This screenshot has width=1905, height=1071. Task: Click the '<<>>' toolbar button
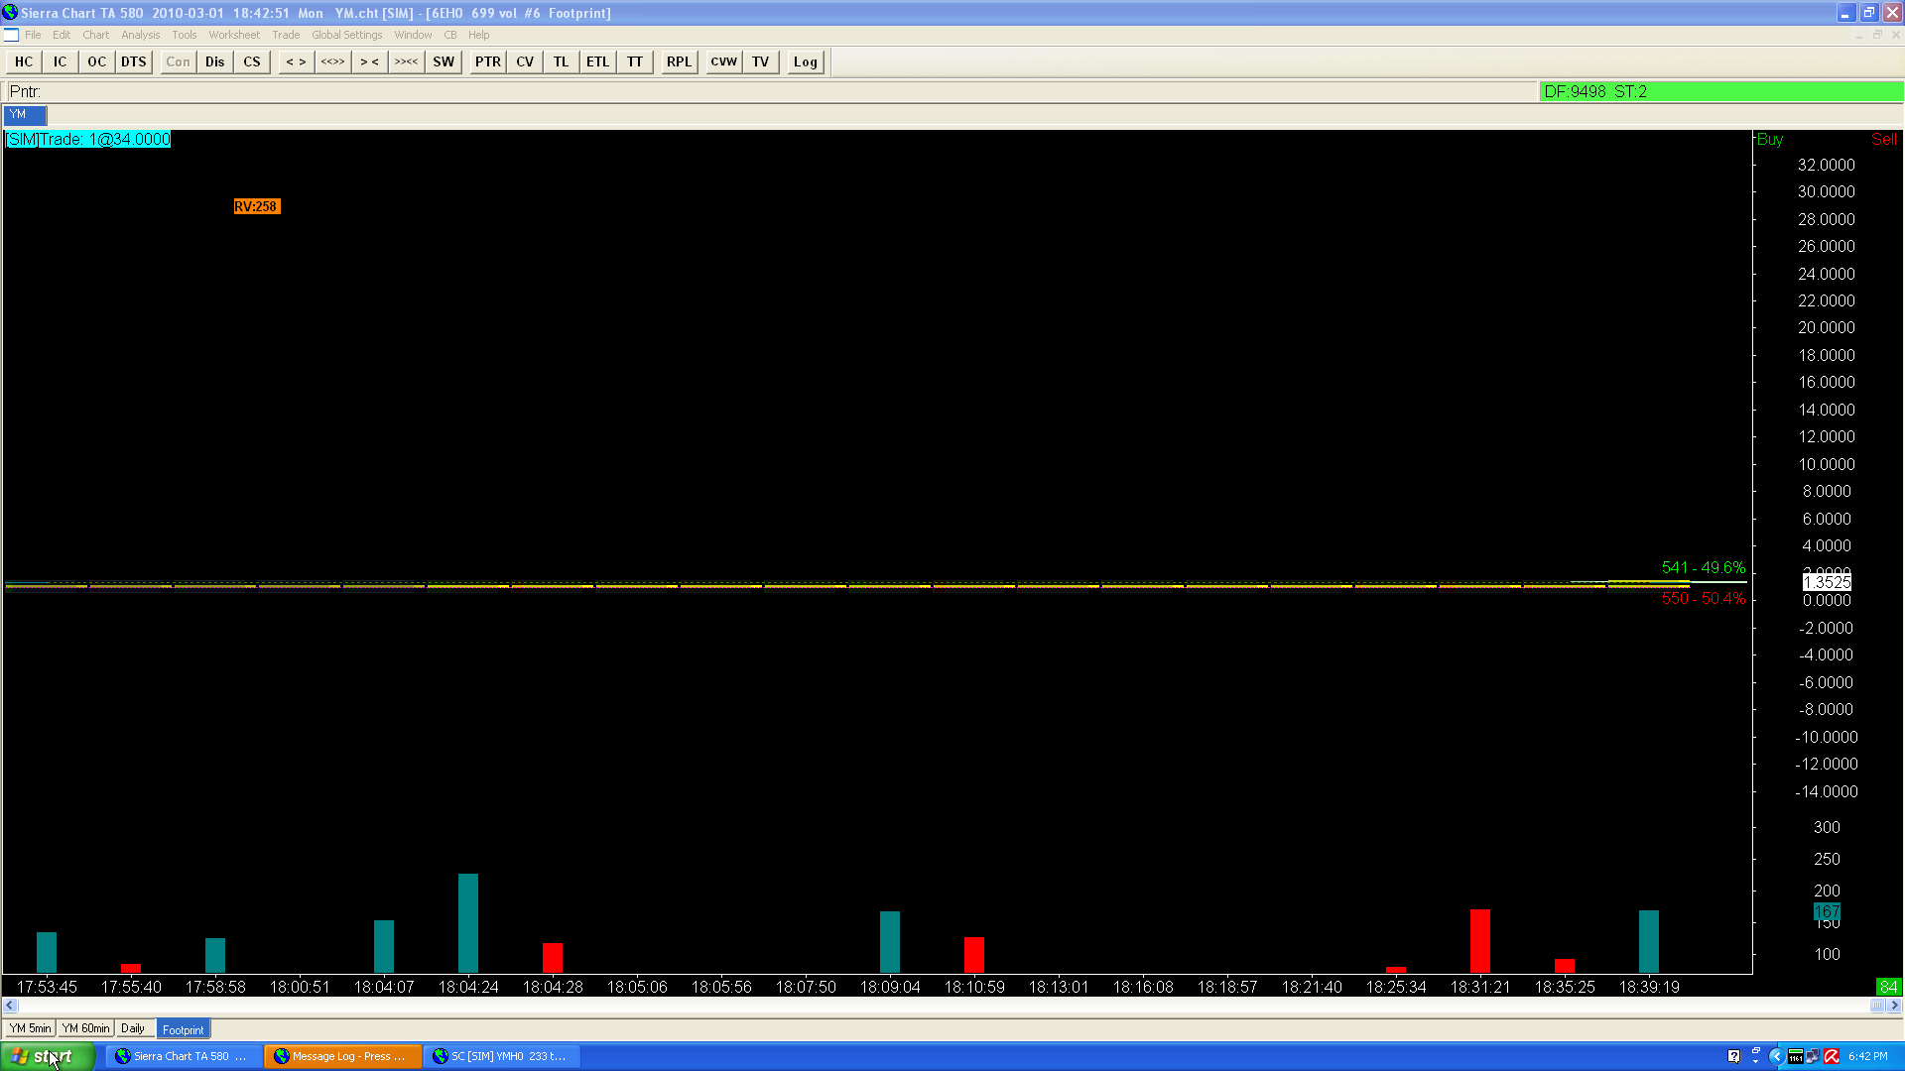[332, 61]
